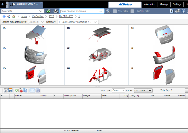Click the Dealer column header
188x133 pixels.
tap(178, 96)
